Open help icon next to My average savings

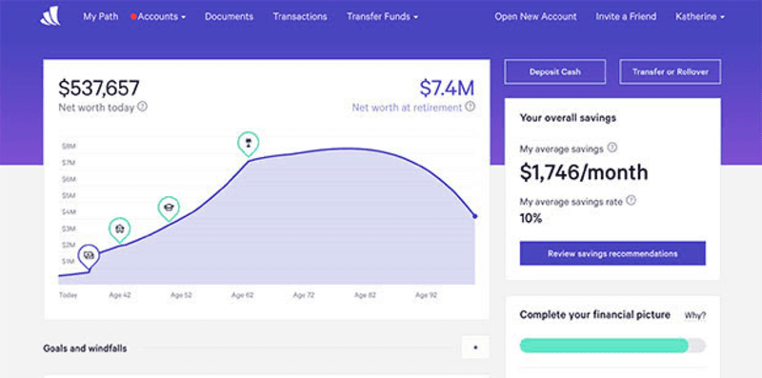612,148
